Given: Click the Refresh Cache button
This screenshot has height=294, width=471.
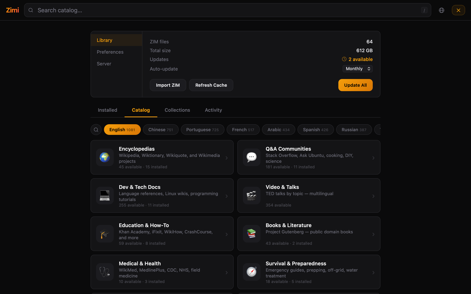Looking at the screenshot, I should coord(211,85).
